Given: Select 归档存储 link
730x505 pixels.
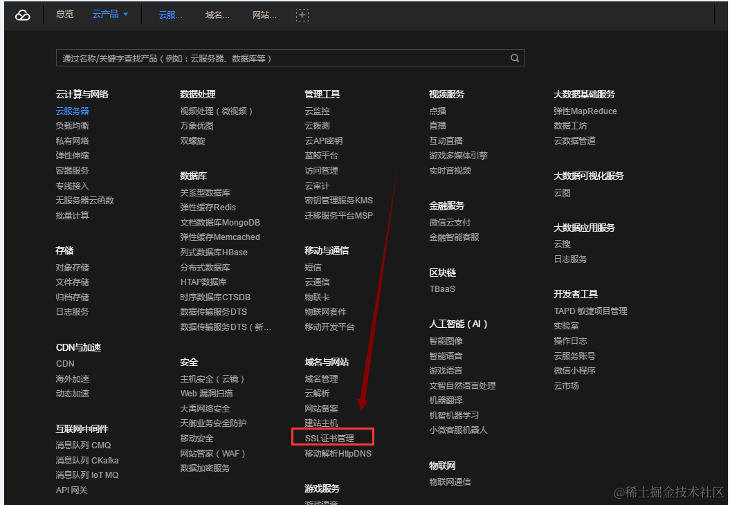Looking at the screenshot, I should coord(72,297).
